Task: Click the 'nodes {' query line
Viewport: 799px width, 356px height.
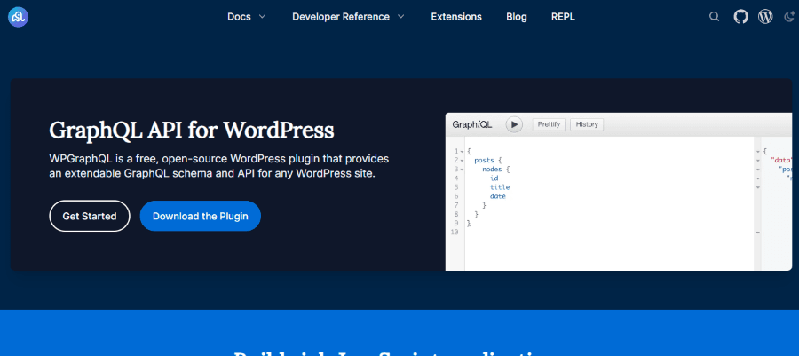Action: (x=495, y=169)
